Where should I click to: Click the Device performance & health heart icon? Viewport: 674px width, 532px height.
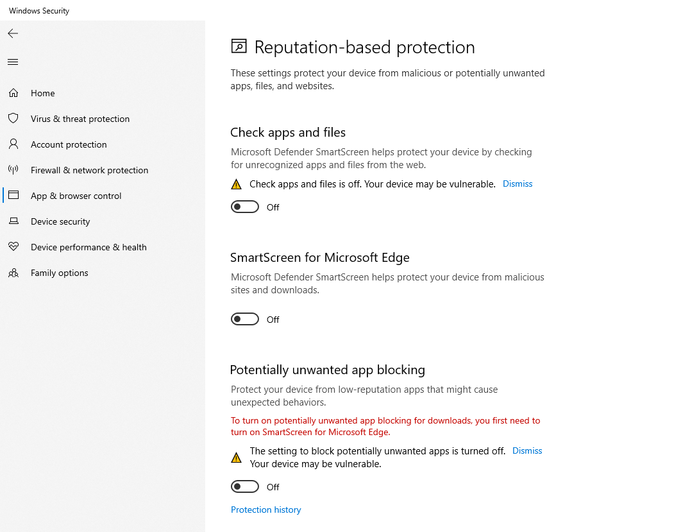coord(13,246)
